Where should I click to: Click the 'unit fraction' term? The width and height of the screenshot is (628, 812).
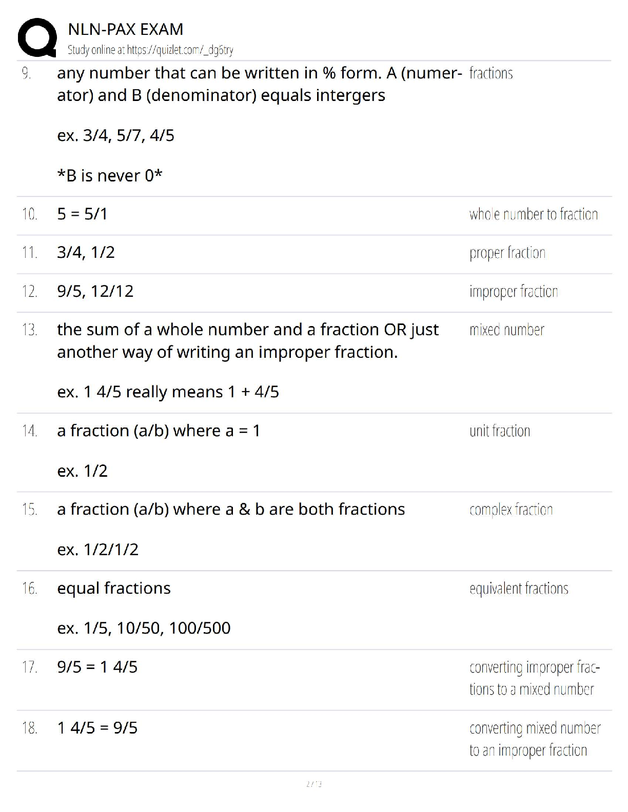(x=500, y=431)
